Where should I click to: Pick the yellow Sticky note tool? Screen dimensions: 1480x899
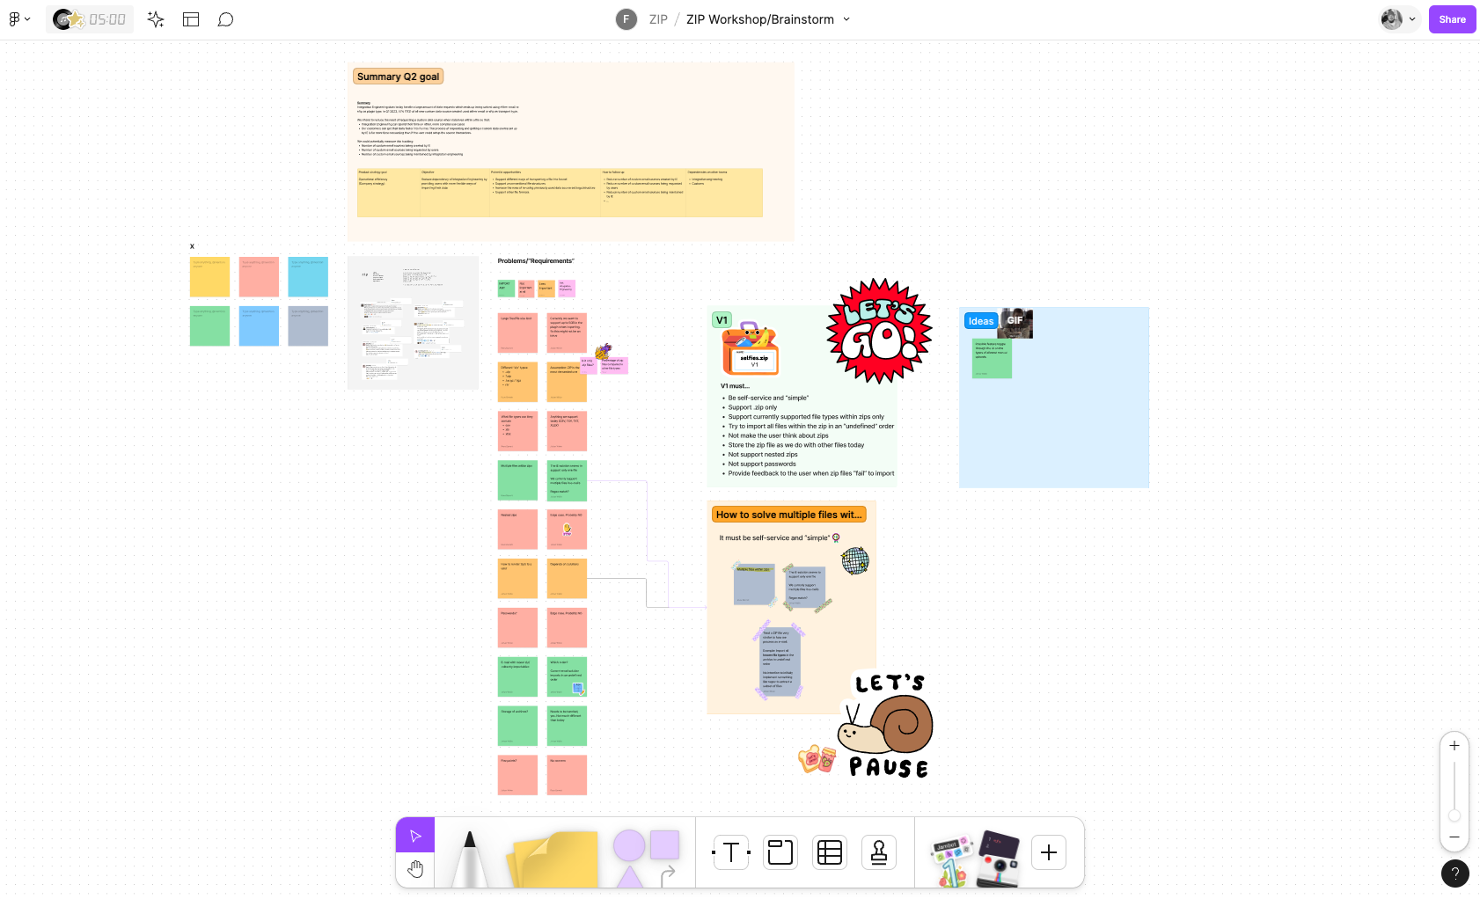point(553,859)
